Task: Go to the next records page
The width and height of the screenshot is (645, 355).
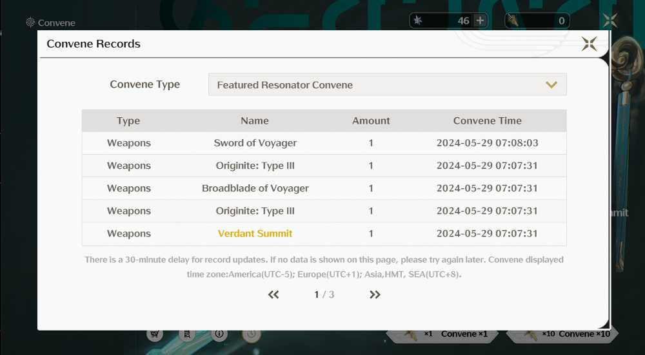Action: tap(375, 294)
